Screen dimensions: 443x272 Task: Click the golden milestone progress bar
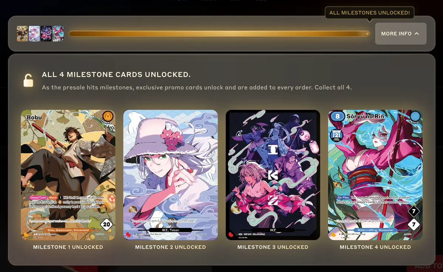point(219,34)
